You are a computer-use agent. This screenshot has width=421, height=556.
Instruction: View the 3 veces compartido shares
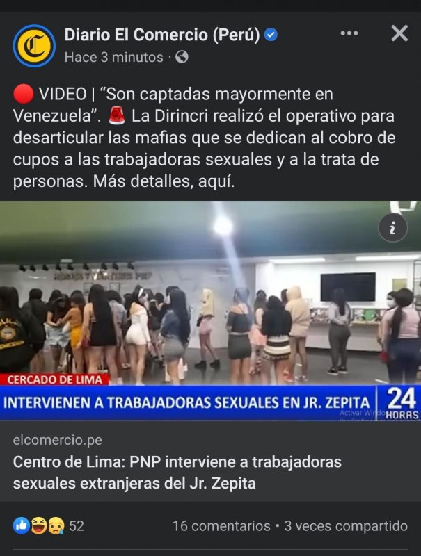click(346, 526)
